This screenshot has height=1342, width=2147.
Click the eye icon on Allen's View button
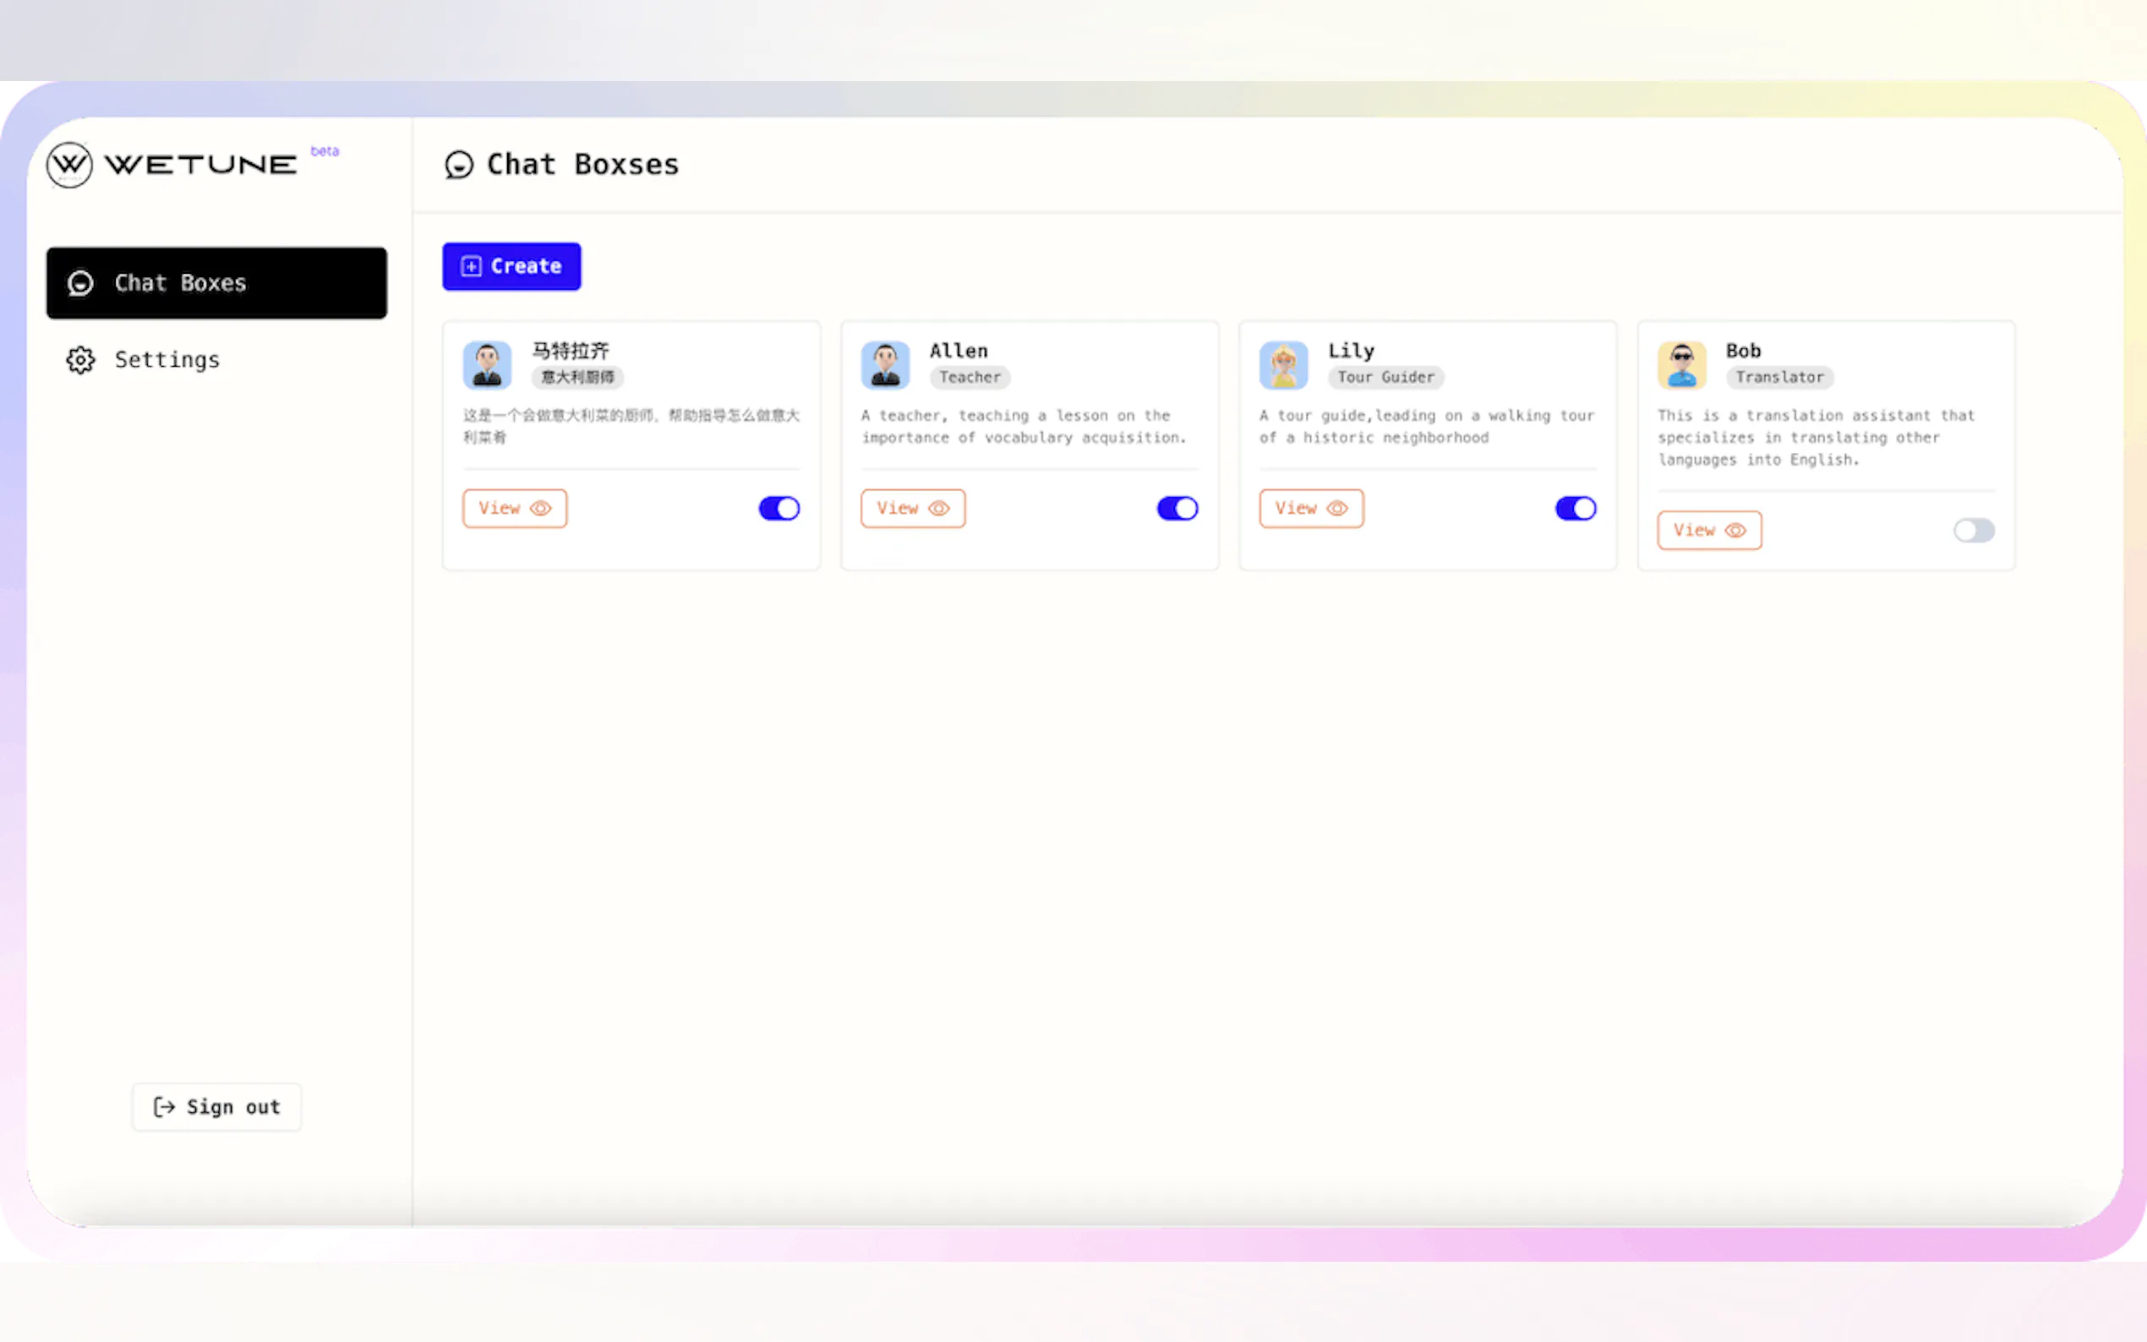tap(938, 509)
